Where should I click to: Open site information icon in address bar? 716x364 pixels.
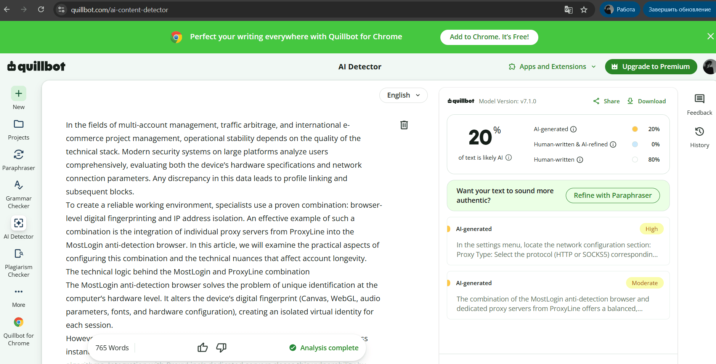tap(61, 10)
